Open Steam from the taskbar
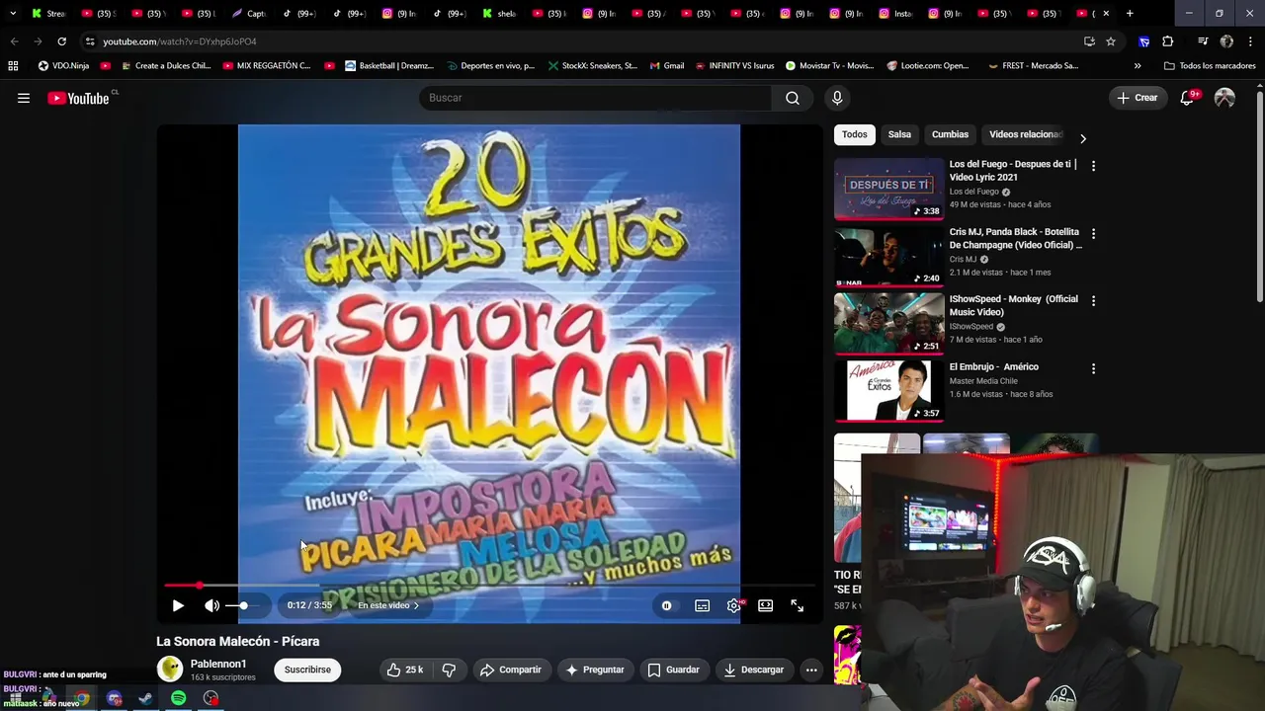Image resolution: width=1265 pixels, height=711 pixels. (145, 698)
